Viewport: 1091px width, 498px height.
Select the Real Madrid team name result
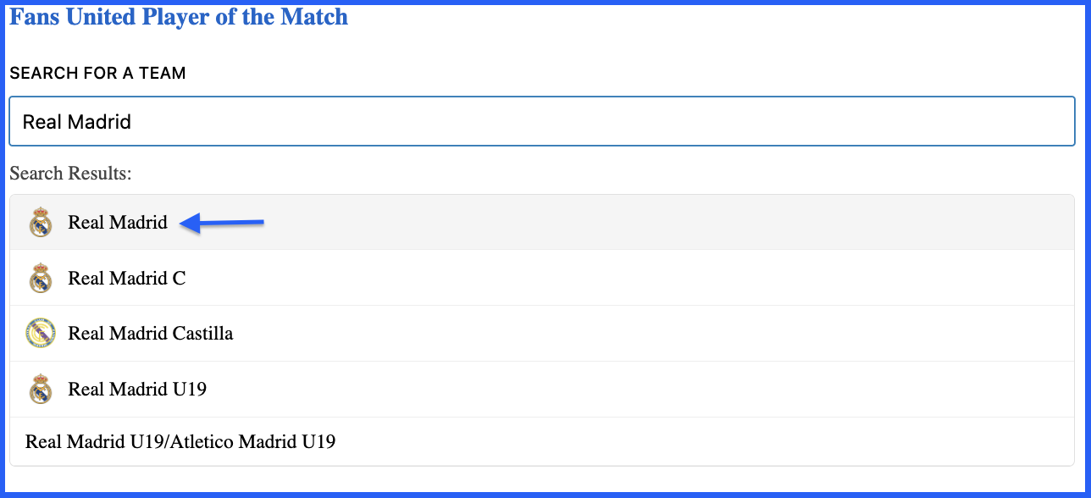coord(118,223)
